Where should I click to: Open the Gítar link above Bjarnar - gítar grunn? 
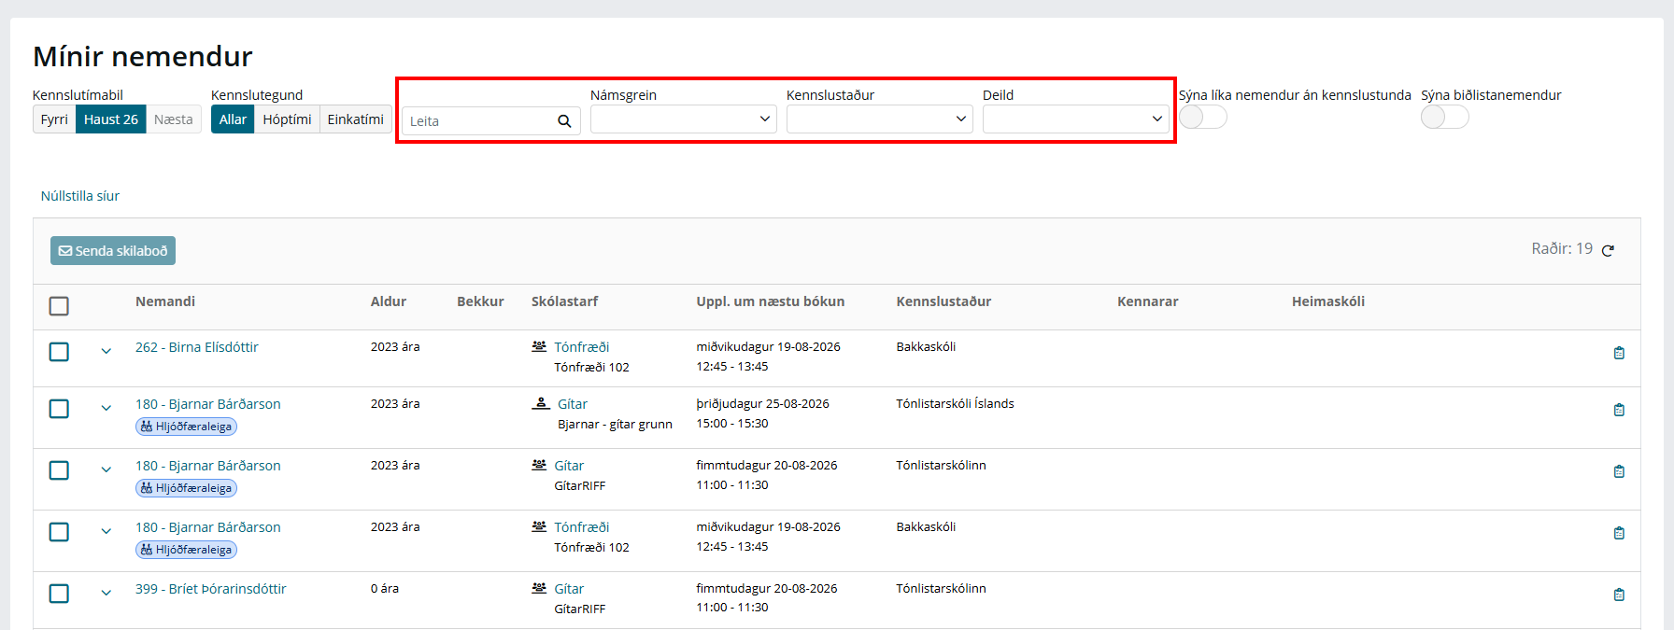(573, 404)
